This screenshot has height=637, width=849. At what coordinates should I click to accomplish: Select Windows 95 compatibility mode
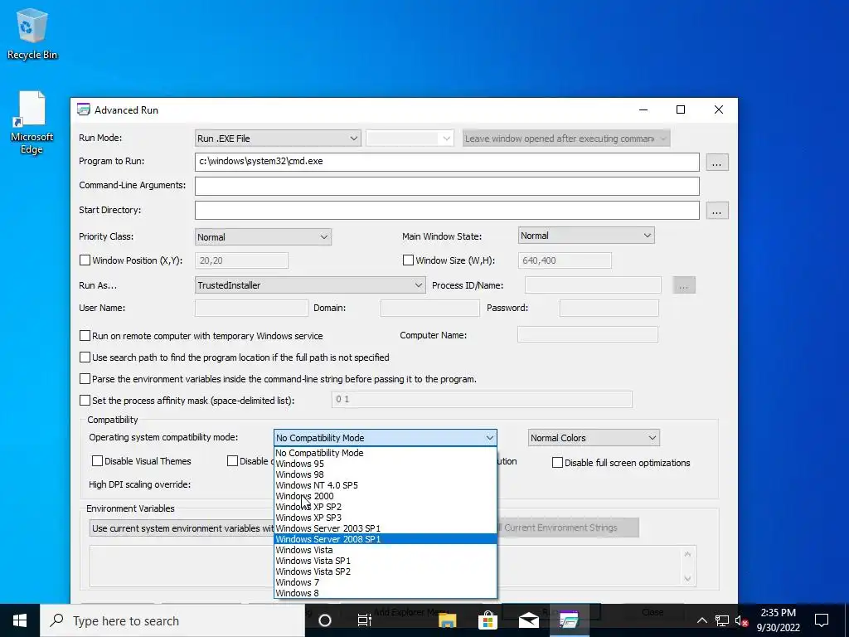(x=385, y=464)
